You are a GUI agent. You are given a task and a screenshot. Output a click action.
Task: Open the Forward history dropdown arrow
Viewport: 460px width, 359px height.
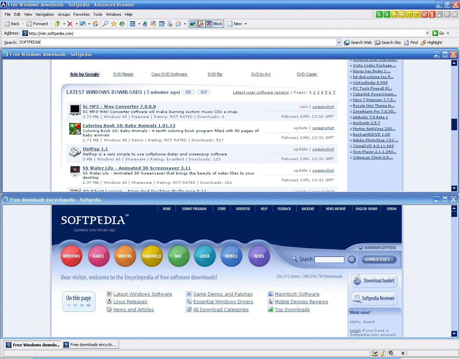pyautogui.click(x=51, y=24)
